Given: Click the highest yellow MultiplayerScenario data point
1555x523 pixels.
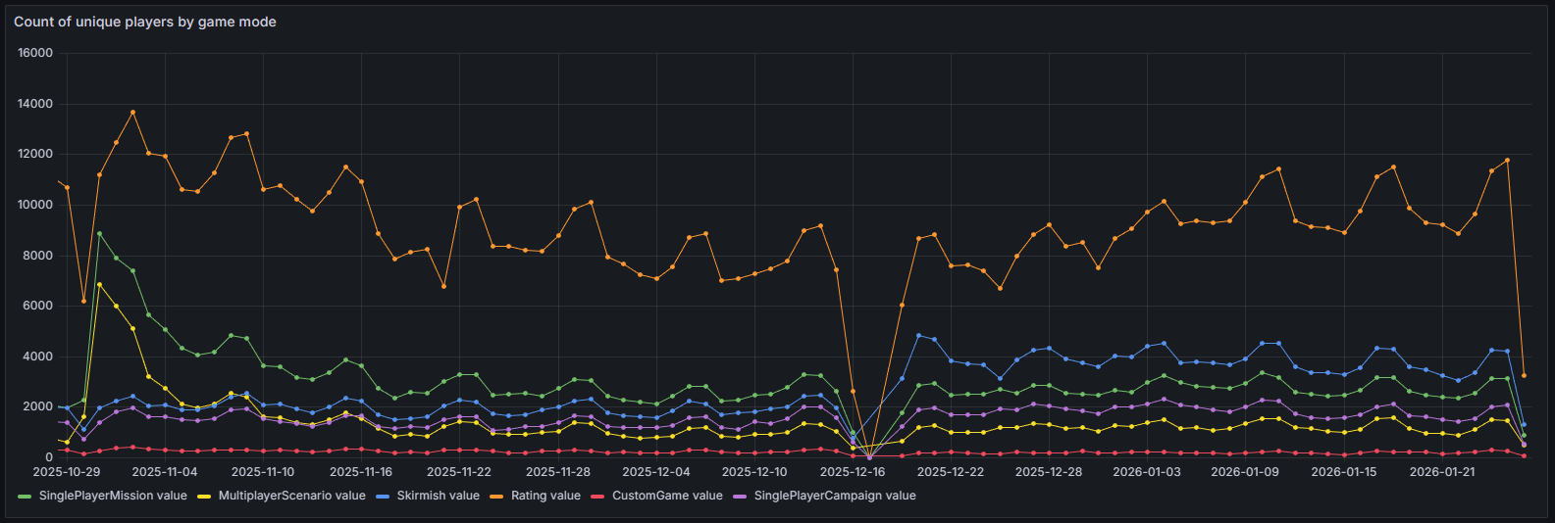Looking at the screenshot, I should [x=99, y=285].
